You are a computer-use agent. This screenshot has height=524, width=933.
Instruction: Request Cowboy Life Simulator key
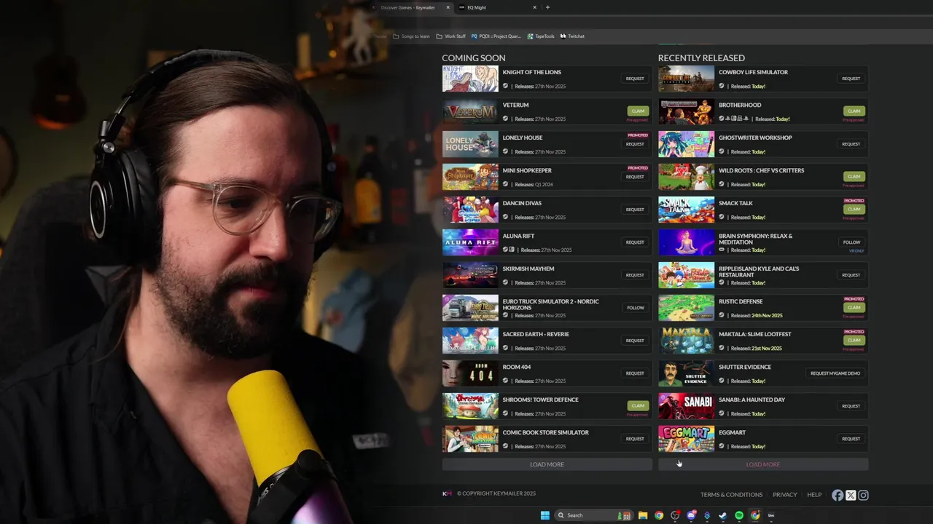(x=851, y=79)
